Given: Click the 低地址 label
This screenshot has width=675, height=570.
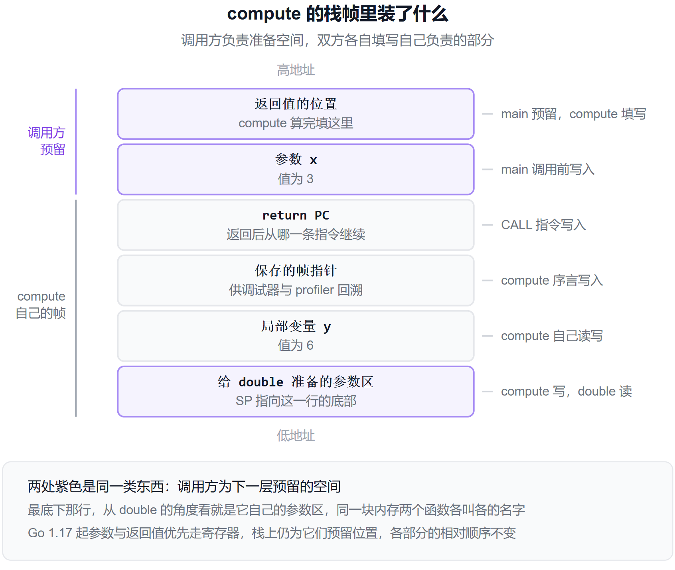Looking at the screenshot, I should [x=296, y=435].
